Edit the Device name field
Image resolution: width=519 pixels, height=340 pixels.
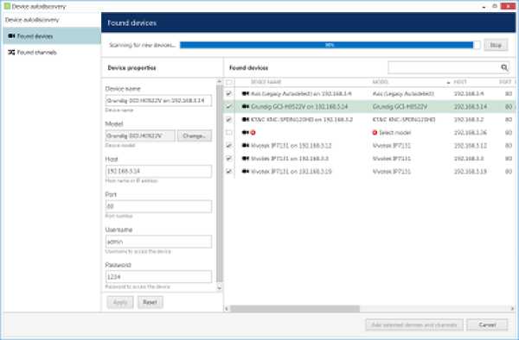coord(158,100)
